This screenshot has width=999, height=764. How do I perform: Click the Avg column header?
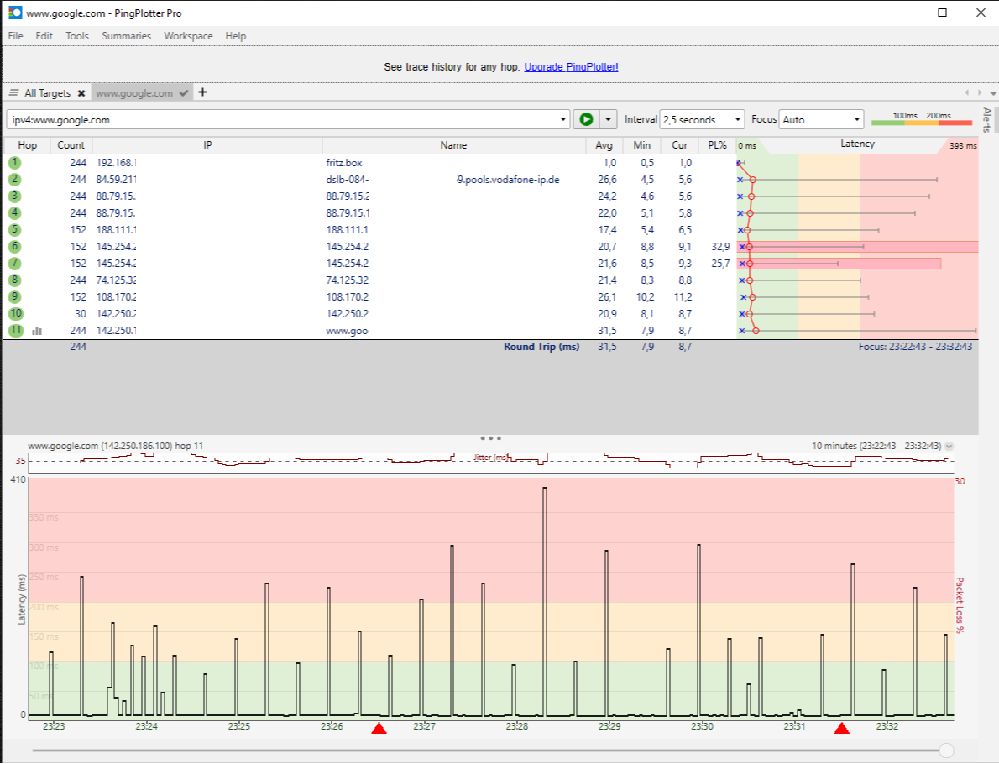pos(604,145)
